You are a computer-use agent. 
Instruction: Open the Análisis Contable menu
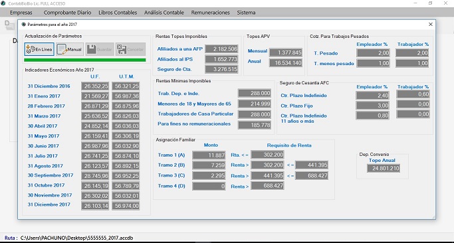164,13
